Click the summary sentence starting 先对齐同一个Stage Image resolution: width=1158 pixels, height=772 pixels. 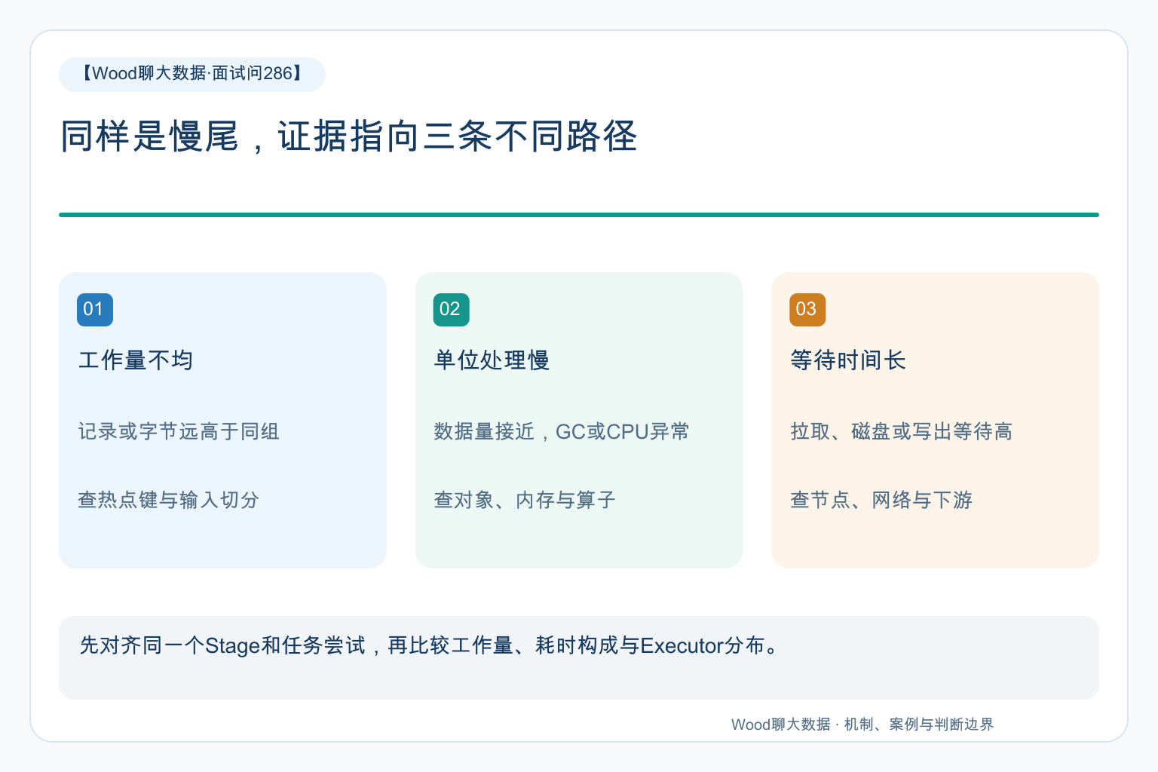[x=430, y=645]
